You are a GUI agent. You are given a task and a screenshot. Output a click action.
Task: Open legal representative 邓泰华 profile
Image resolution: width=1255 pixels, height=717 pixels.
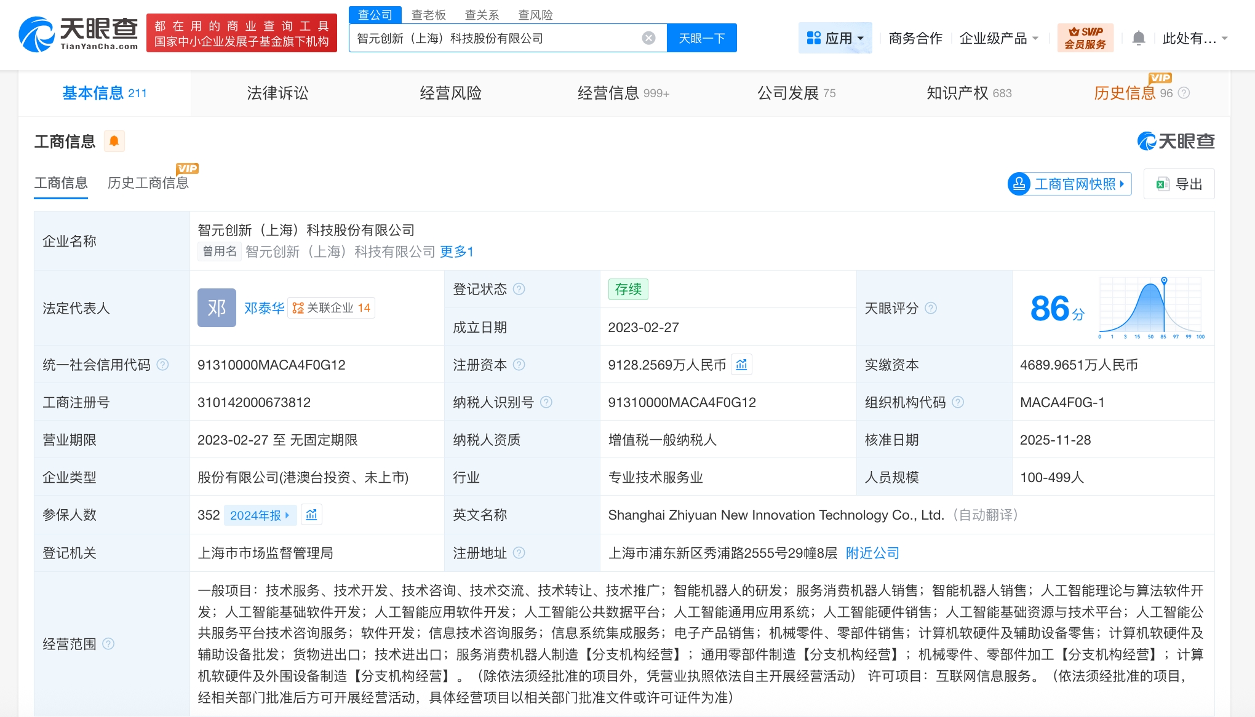point(265,307)
